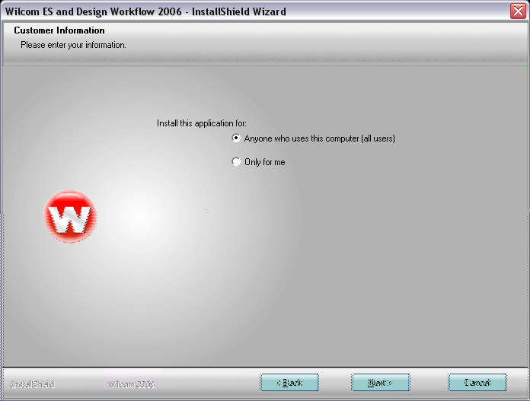Go to the previous step with Back

point(289,383)
